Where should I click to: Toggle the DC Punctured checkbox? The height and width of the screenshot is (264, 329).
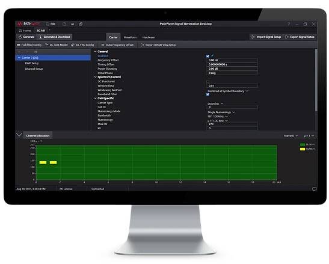pyautogui.click(x=208, y=81)
